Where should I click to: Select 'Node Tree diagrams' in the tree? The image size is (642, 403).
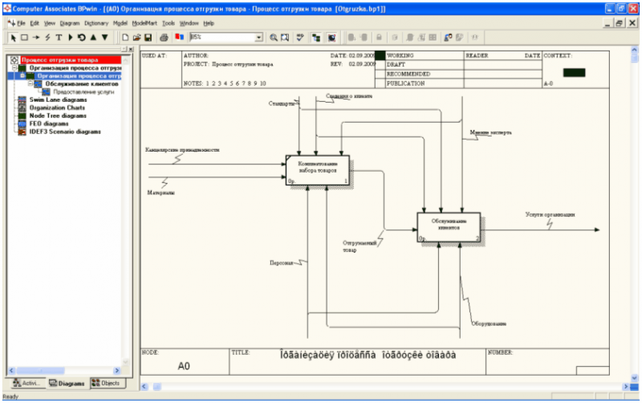(x=58, y=116)
